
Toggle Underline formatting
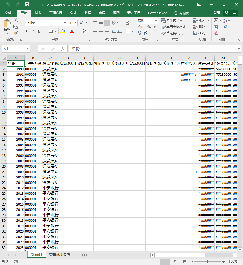[x=39, y=31]
